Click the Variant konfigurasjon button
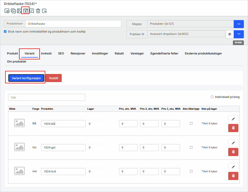The width and height of the screenshot is (248, 192). pyautogui.click(x=26, y=78)
